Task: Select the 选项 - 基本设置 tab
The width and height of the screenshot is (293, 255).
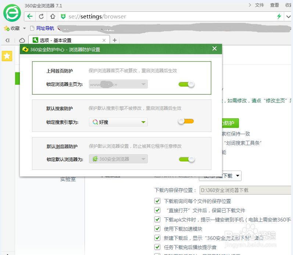Action: point(69,40)
